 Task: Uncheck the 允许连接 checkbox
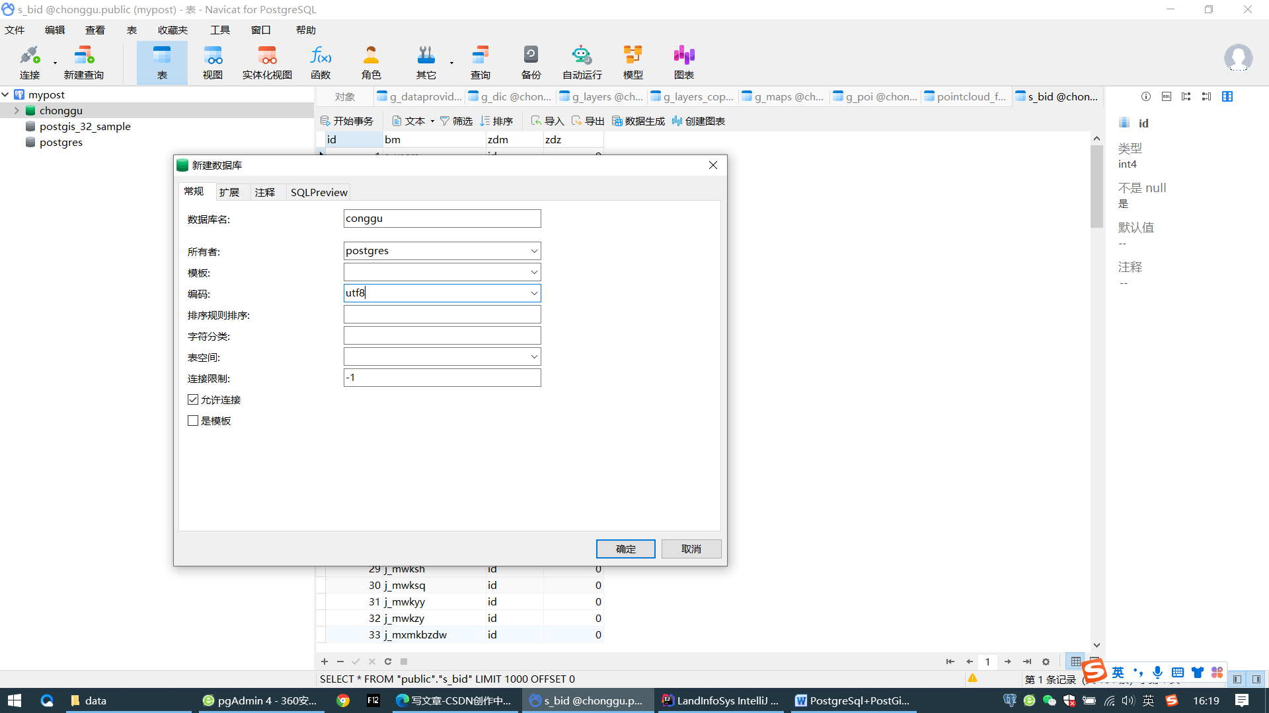[193, 399]
